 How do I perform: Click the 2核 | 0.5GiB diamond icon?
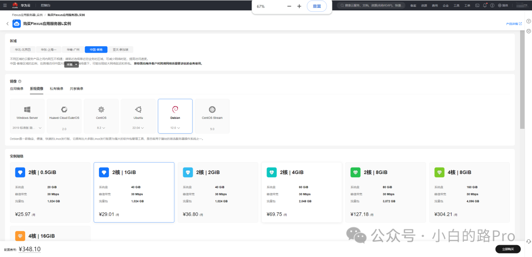pos(20,172)
